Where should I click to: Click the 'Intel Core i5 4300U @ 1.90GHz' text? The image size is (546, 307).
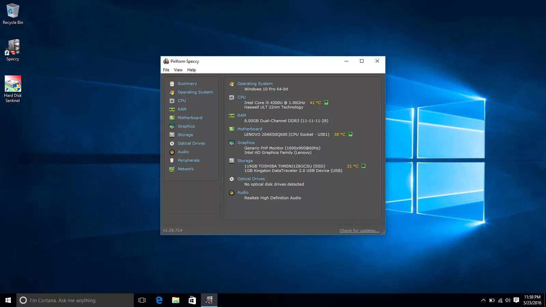click(275, 103)
